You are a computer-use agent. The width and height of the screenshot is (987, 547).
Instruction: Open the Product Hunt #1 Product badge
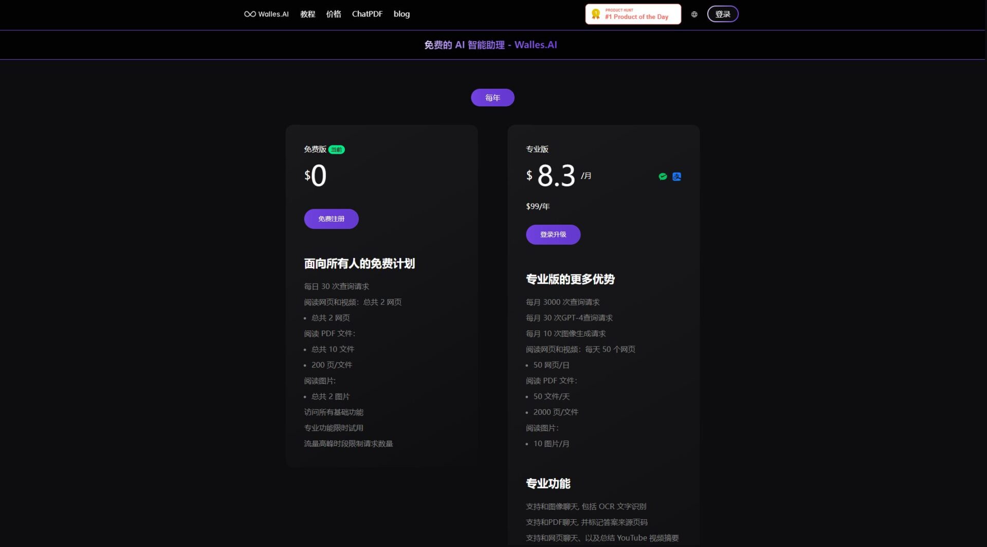tap(633, 13)
